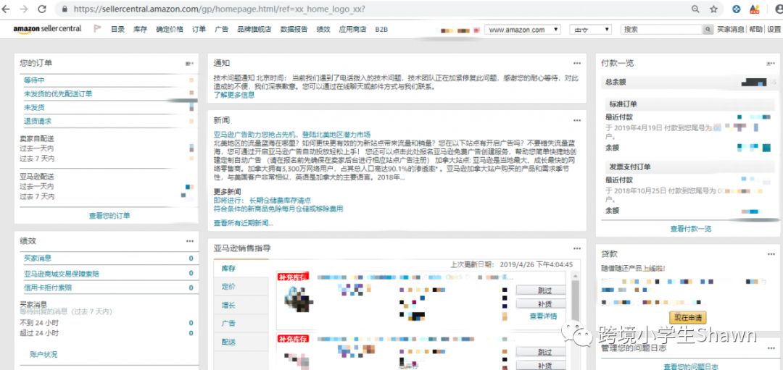Viewport: 783px width, 370px height.
Task: Click the padlock icon in the address bar
Action: click(64, 9)
